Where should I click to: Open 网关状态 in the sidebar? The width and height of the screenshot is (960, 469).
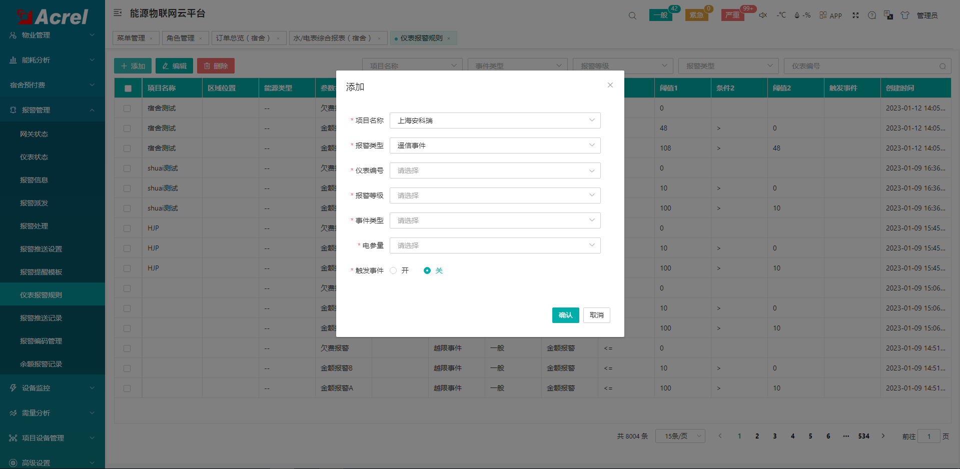[53, 134]
